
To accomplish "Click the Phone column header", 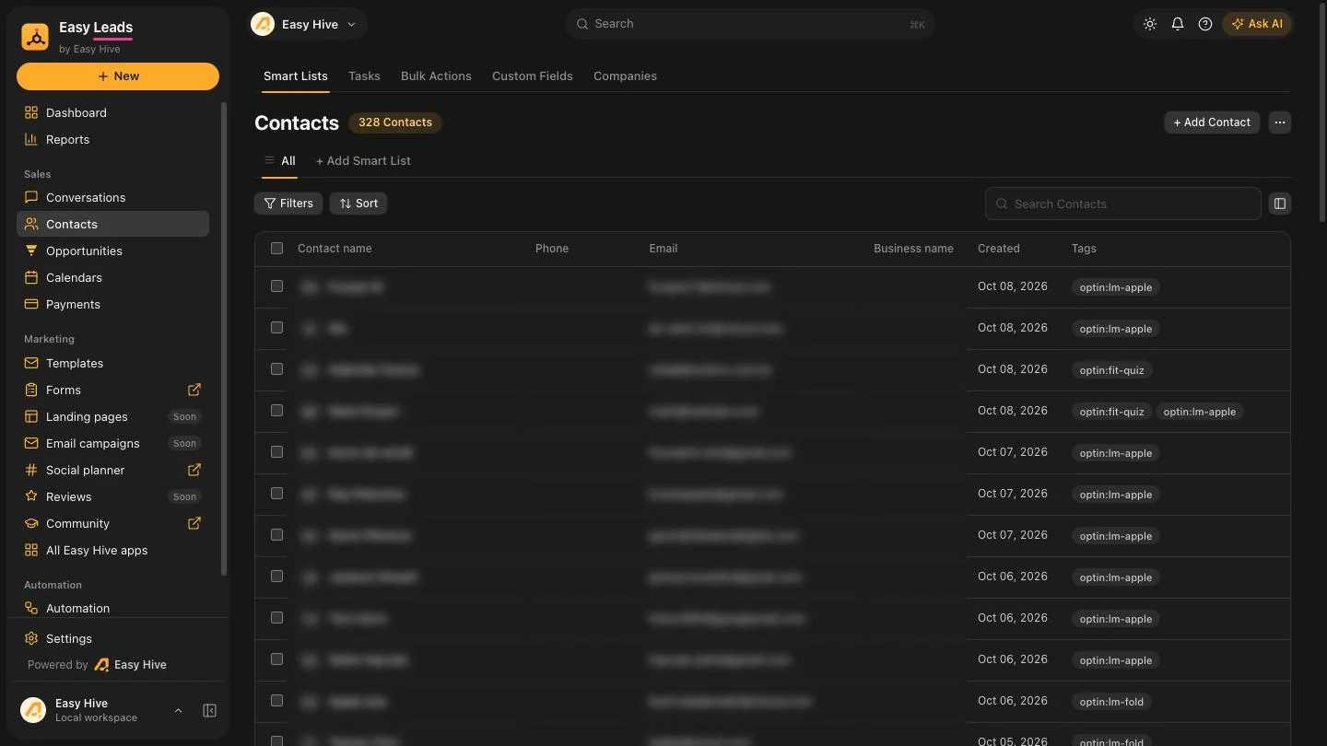I will 552,249.
